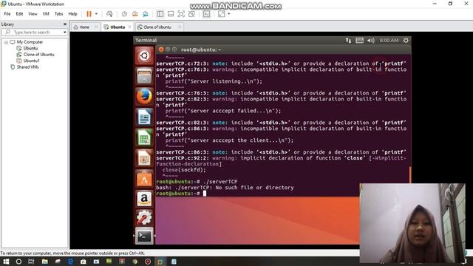Enter full screen mode
The width and height of the screenshot is (473, 266).
(x=181, y=14)
